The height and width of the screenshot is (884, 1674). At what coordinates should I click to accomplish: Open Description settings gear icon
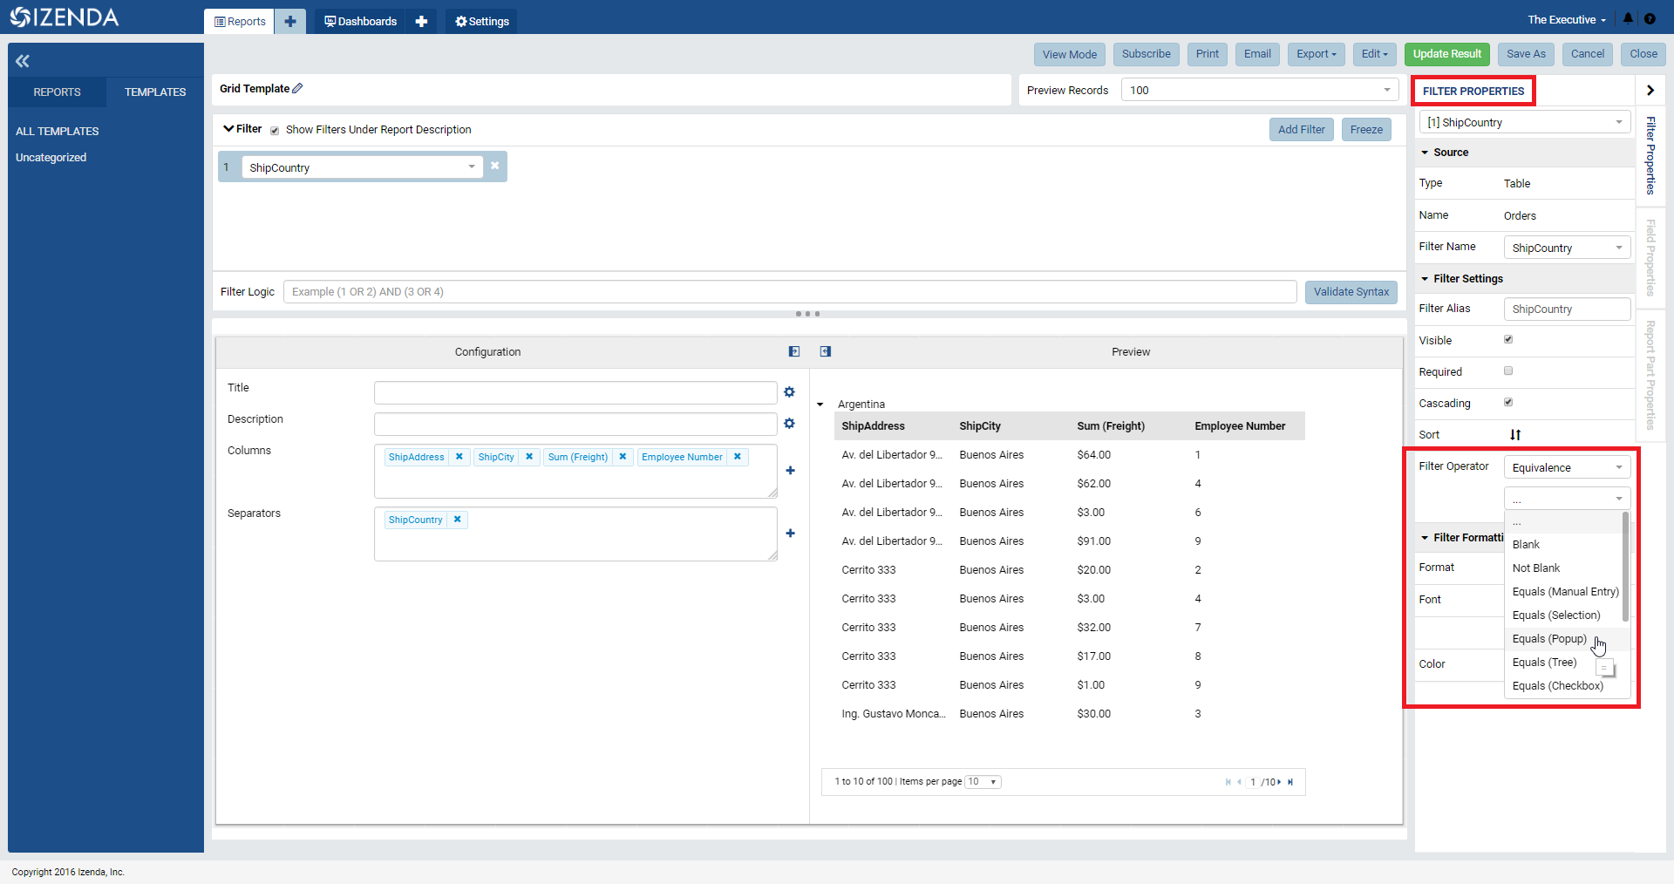coord(789,424)
